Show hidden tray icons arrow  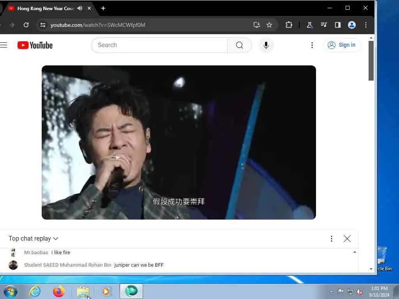(331, 292)
